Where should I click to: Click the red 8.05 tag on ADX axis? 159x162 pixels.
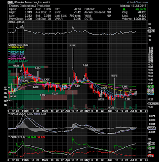[151, 156]
